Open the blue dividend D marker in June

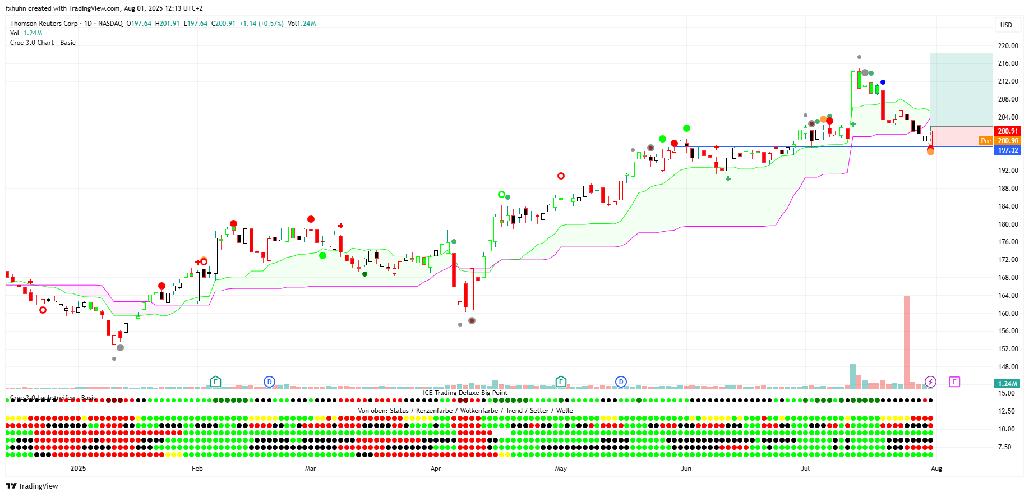(621, 382)
